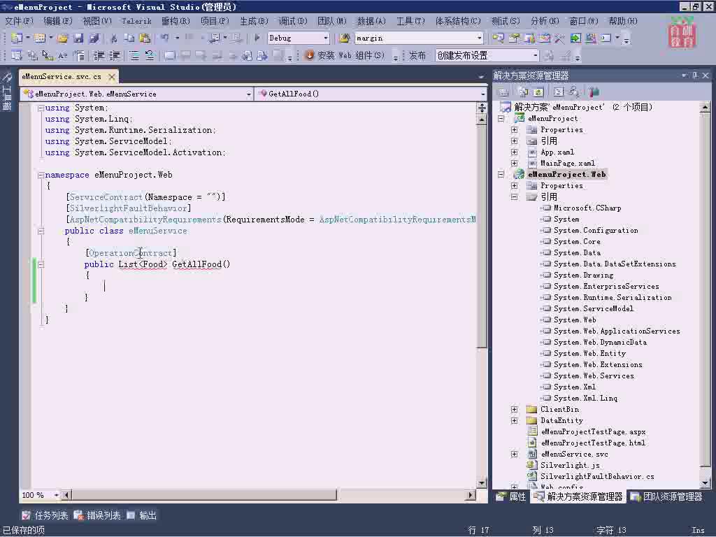The image size is (716, 537).
Task: Refresh the Solution Explorer tree
Action: tap(538, 92)
